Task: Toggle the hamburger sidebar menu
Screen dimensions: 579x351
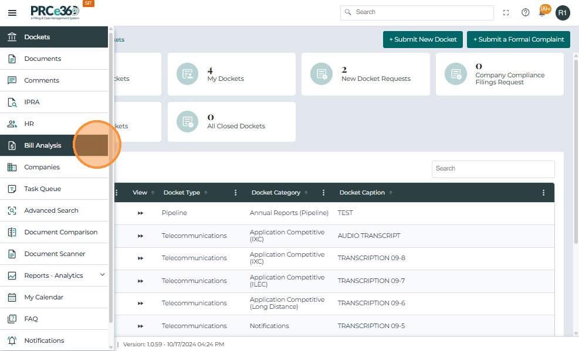Action: [12, 12]
